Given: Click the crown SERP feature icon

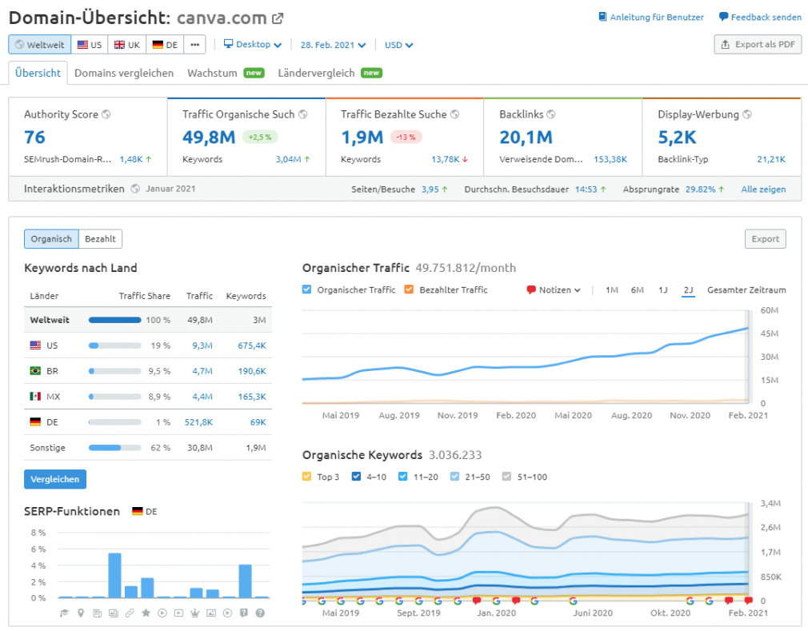Looking at the screenshot, I should click(194, 613).
